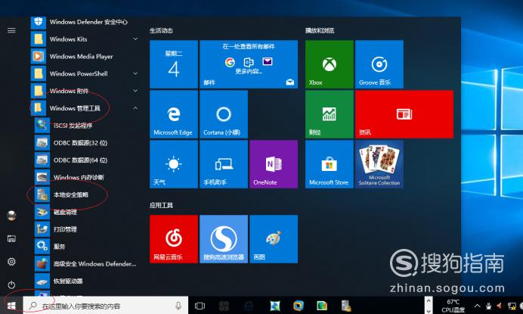
Task: Open ODBC 数据源(64 位)
Action: click(x=87, y=160)
